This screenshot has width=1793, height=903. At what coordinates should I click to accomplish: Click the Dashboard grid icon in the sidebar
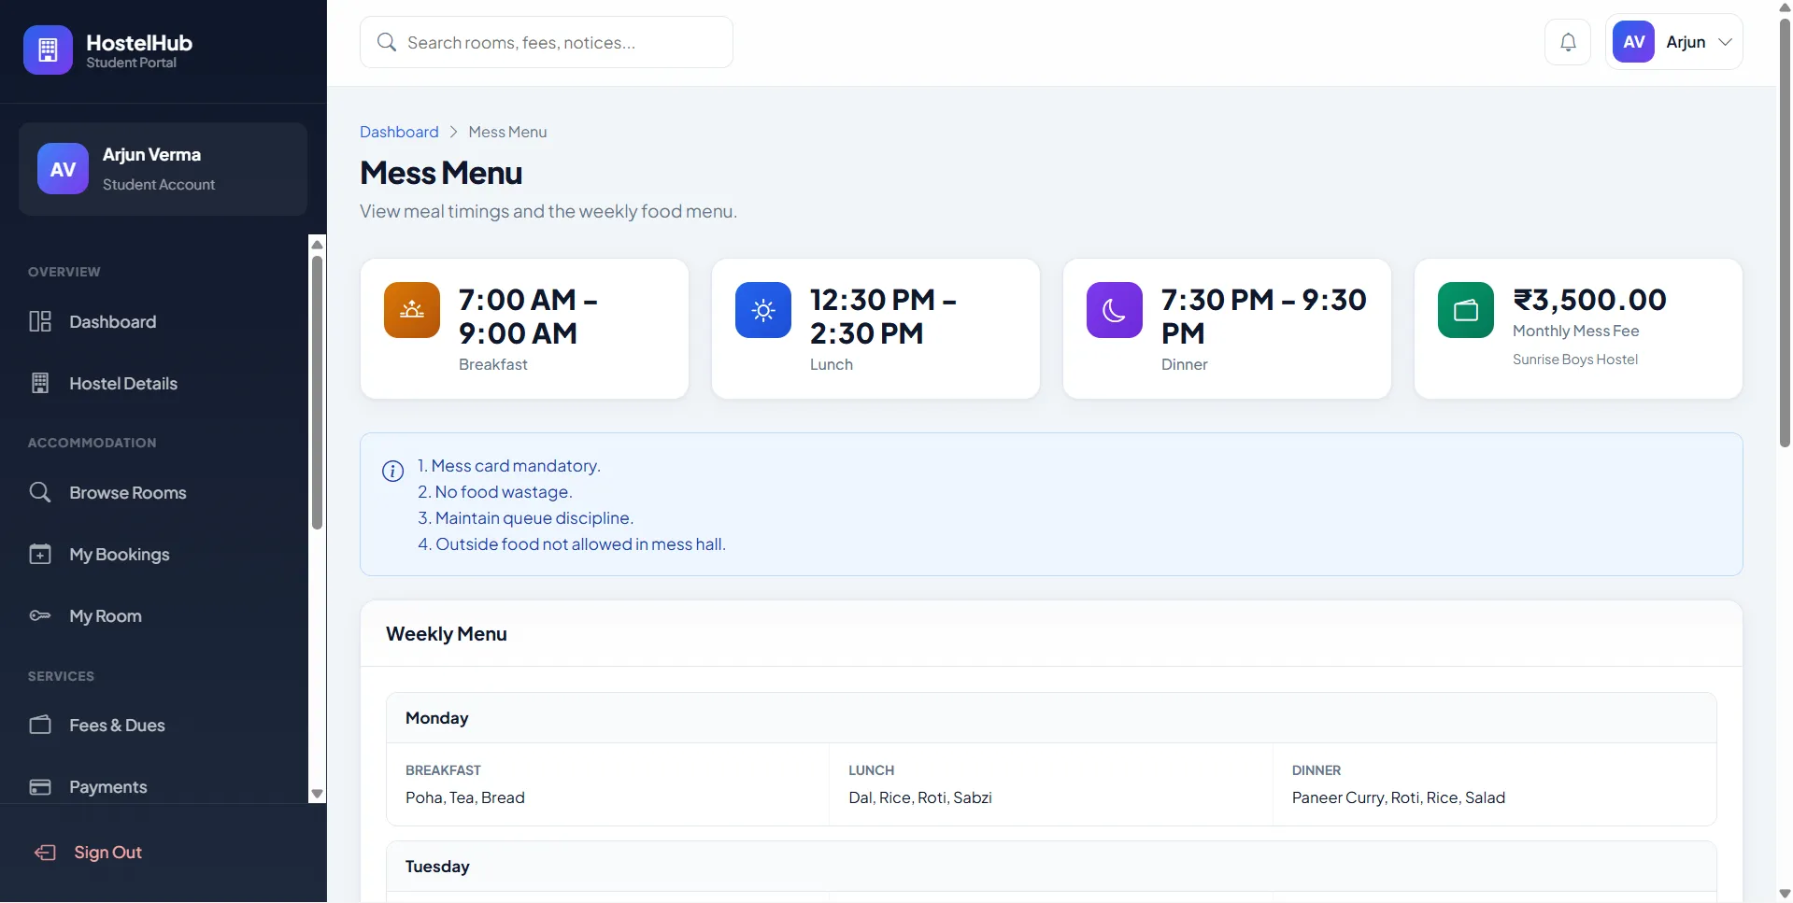tap(40, 321)
